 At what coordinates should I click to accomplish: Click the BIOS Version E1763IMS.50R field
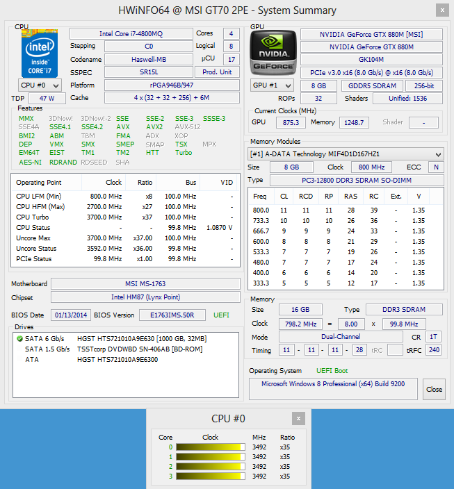(172, 315)
